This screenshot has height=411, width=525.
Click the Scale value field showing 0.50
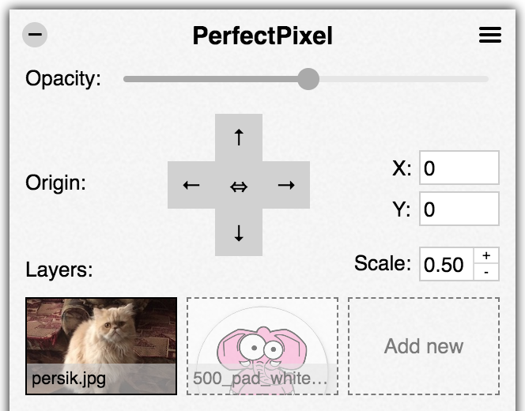447,264
